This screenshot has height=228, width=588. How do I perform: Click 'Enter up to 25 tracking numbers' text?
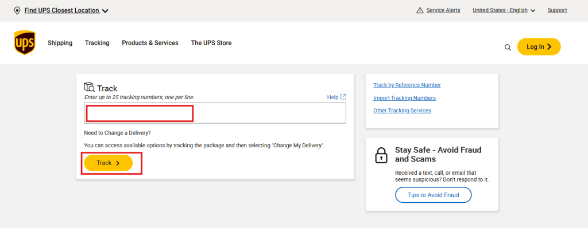pyautogui.click(x=139, y=97)
